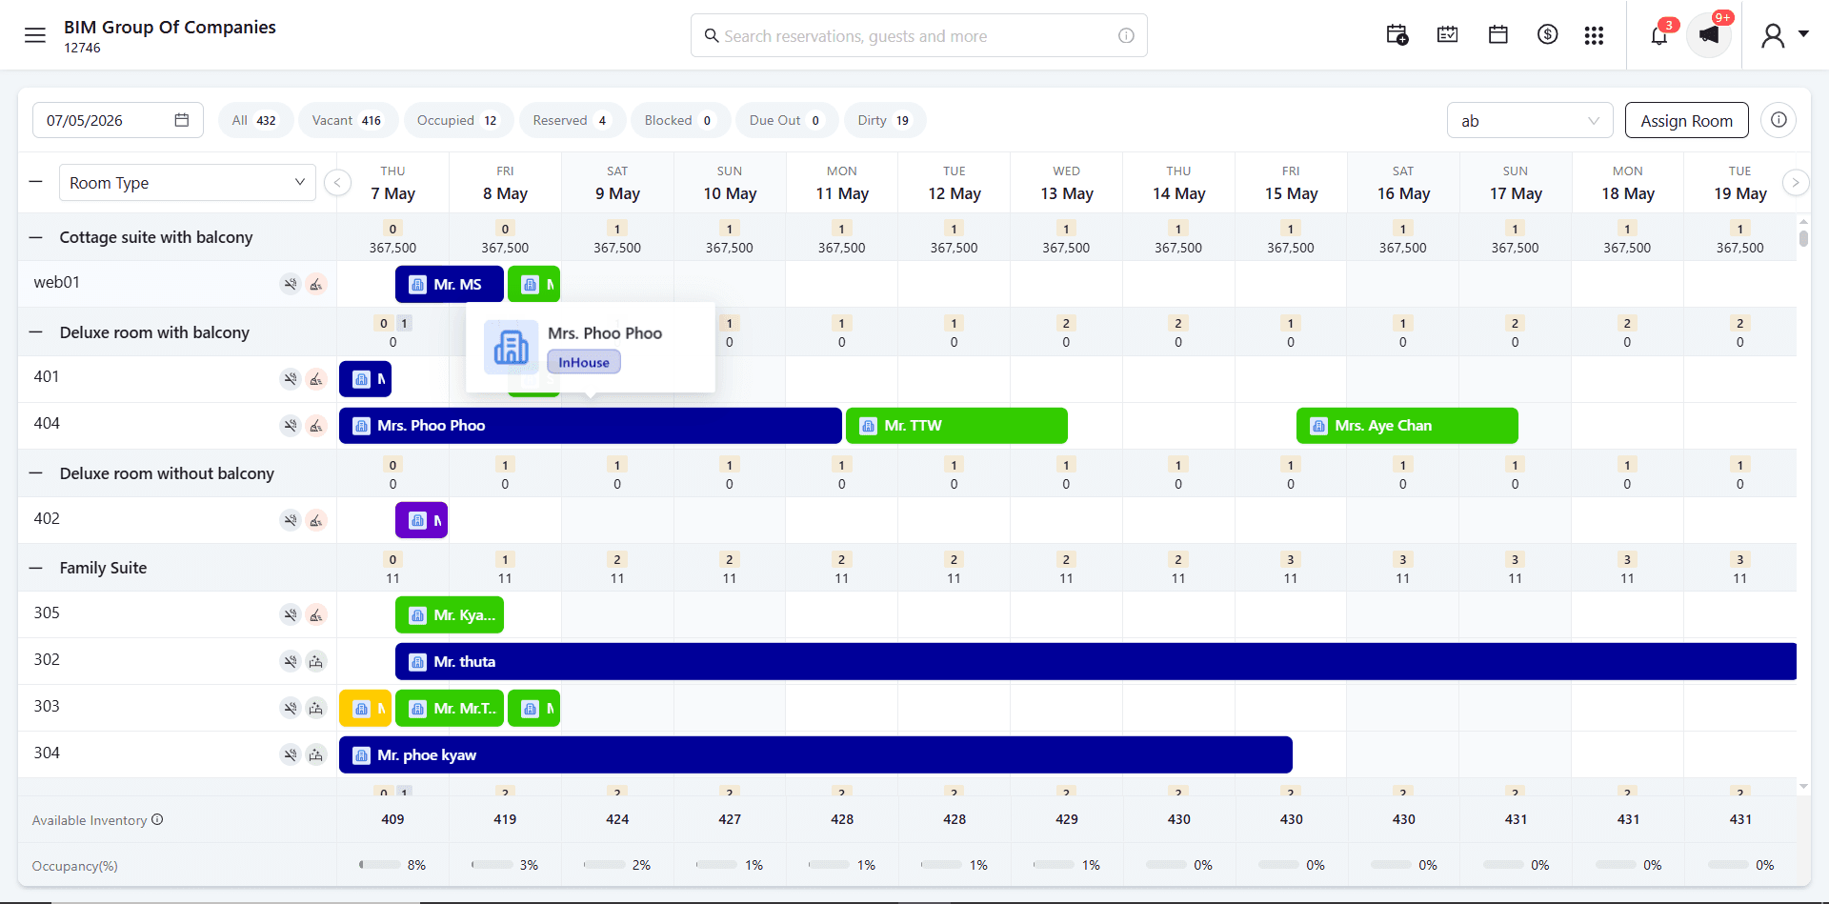
Task: Go to previous dates with left arrow
Action: click(x=337, y=182)
